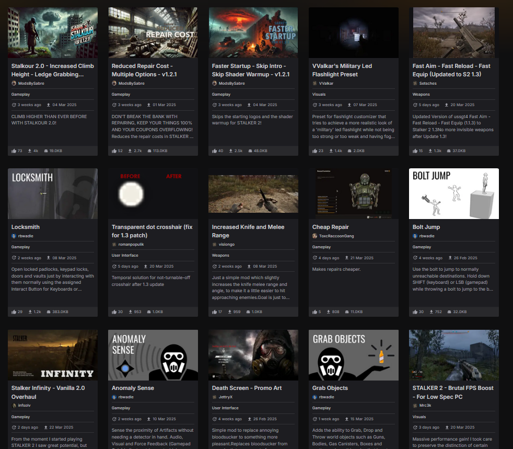The height and width of the screenshot is (449, 513).
Task: Click thumbs-up endorsement icon on Stalkour 2.0 card
Action: pos(14,151)
